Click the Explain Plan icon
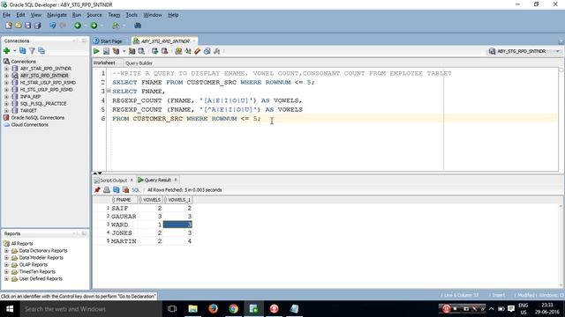Viewport: 565px width, 317px height. point(116,51)
